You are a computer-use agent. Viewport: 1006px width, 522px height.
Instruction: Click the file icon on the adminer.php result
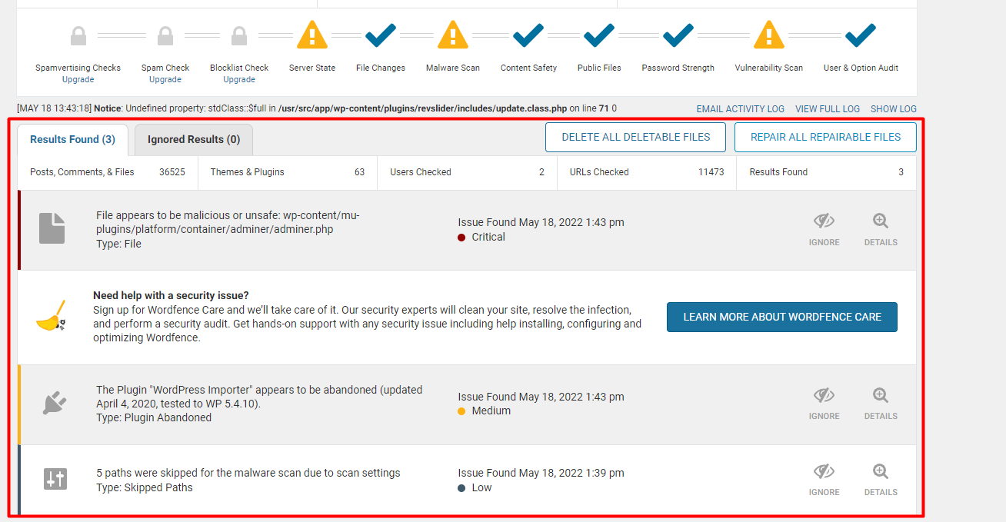[52, 228]
